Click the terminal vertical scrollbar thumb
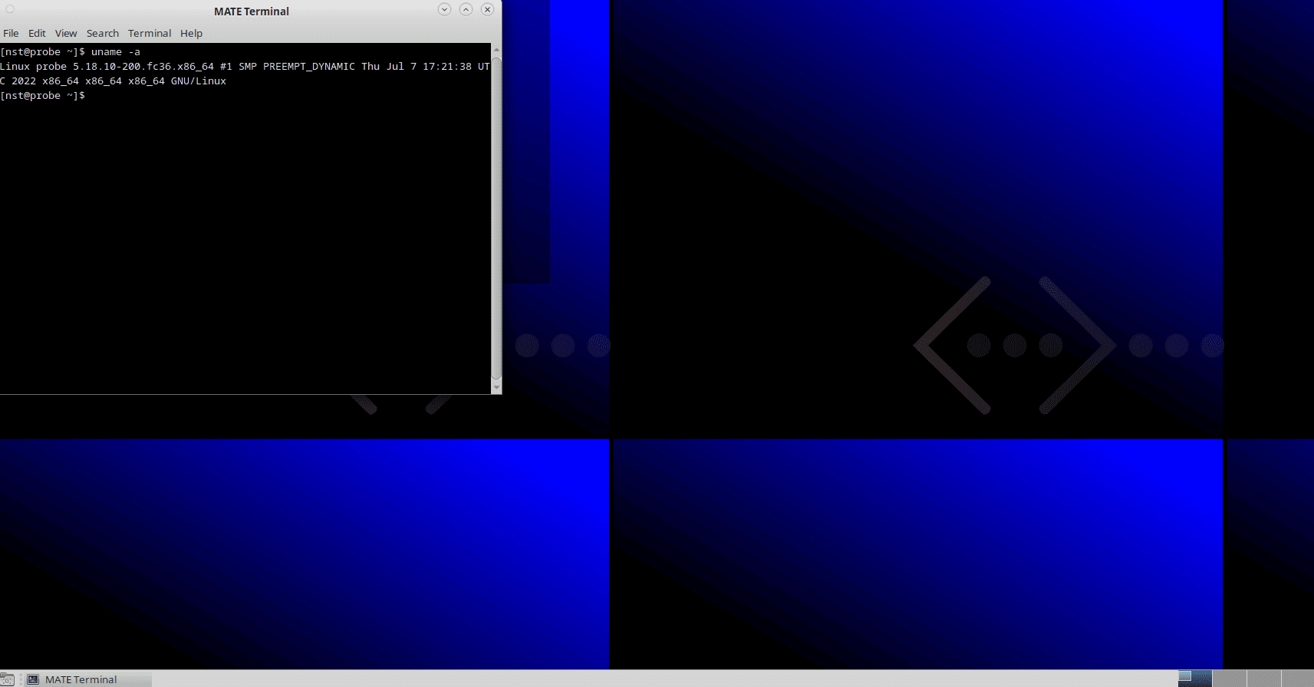 pyautogui.click(x=496, y=219)
